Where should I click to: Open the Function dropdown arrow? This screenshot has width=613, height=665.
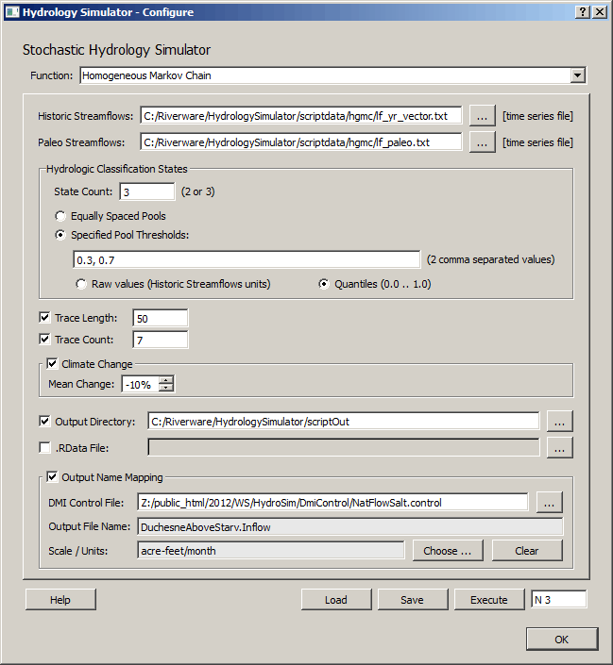(577, 75)
